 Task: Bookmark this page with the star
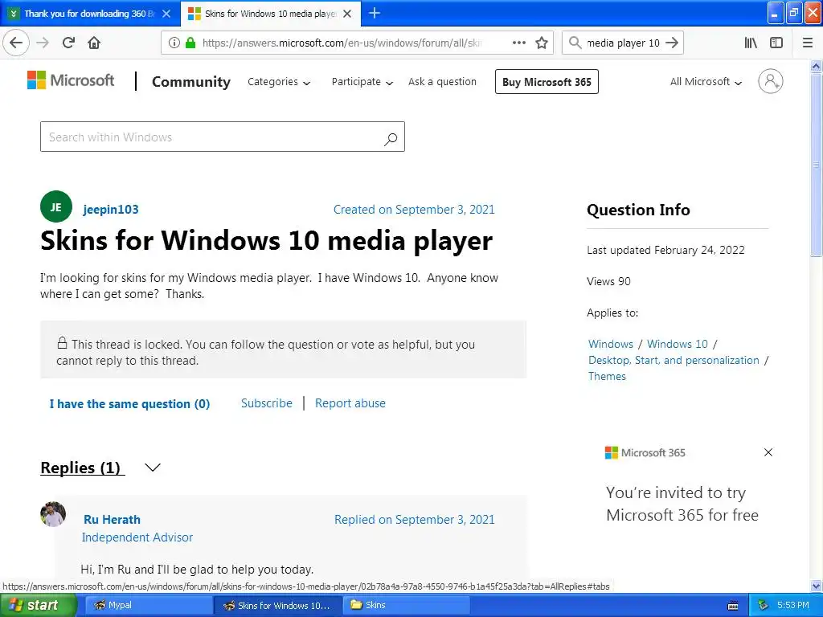click(x=542, y=43)
